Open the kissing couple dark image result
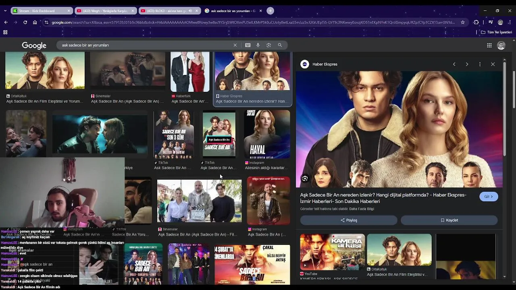Viewport: 516px width, 290px height. [x=100, y=134]
